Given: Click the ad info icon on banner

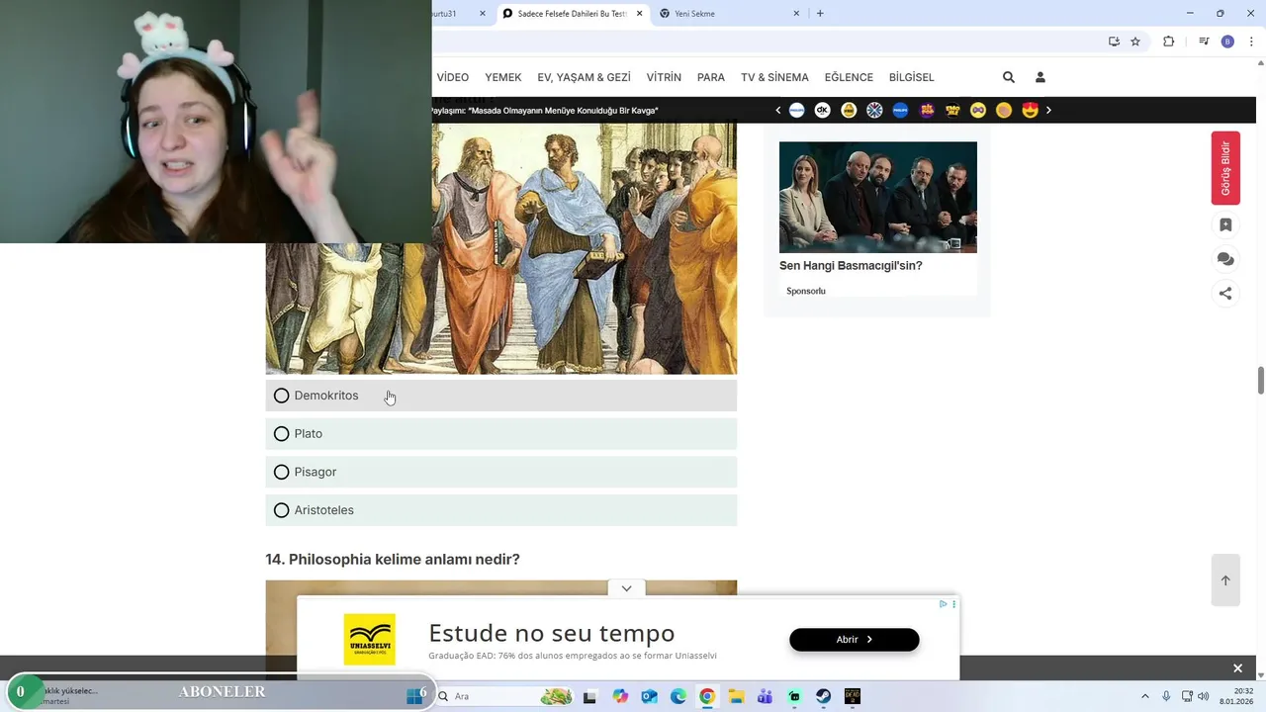Looking at the screenshot, I should pos(944,604).
